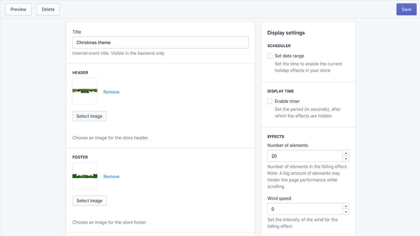Click the Display settings panel heading
This screenshot has height=236, width=420.
(x=286, y=32)
